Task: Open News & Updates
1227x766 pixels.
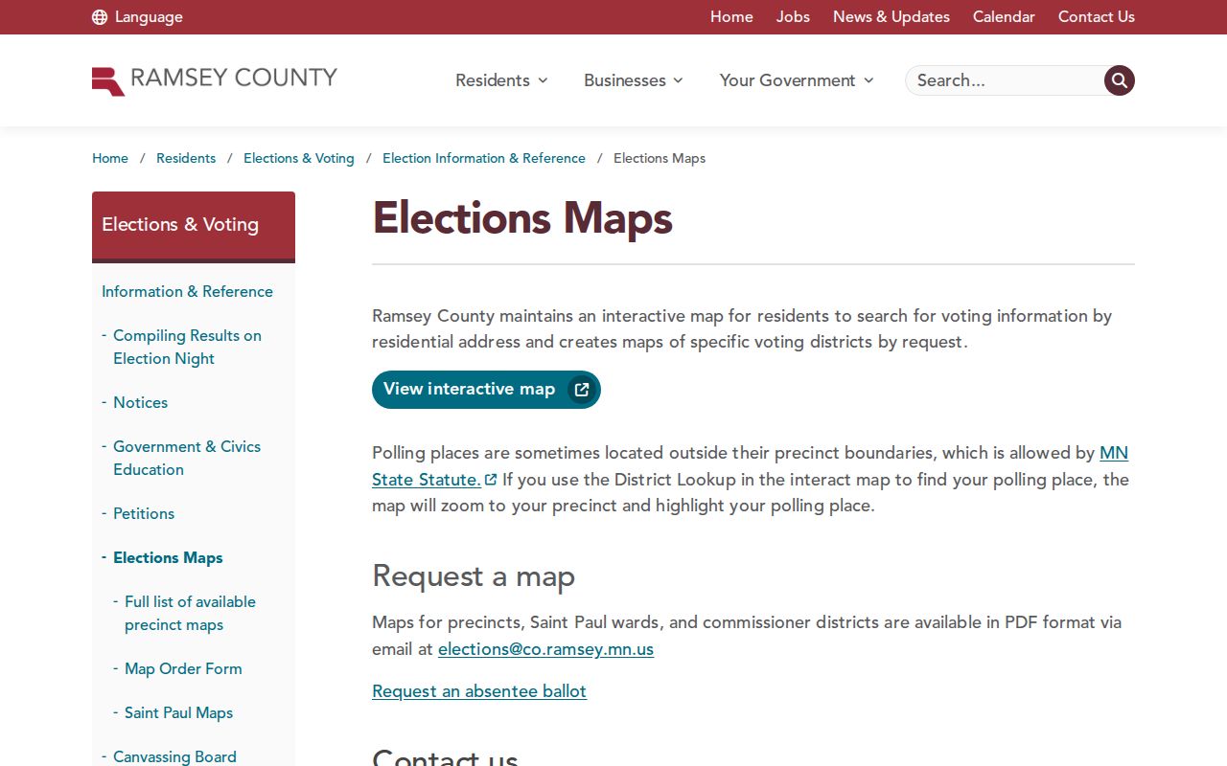Action: click(891, 17)
